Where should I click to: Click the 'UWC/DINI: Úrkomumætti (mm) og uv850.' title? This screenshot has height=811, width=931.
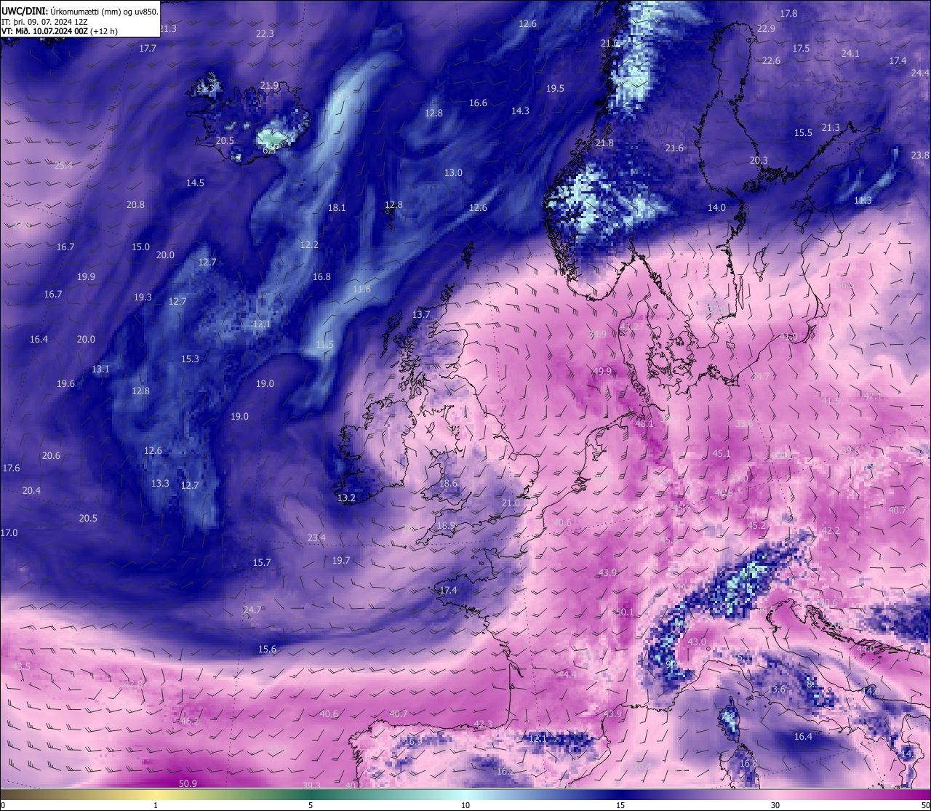[79, 12]
